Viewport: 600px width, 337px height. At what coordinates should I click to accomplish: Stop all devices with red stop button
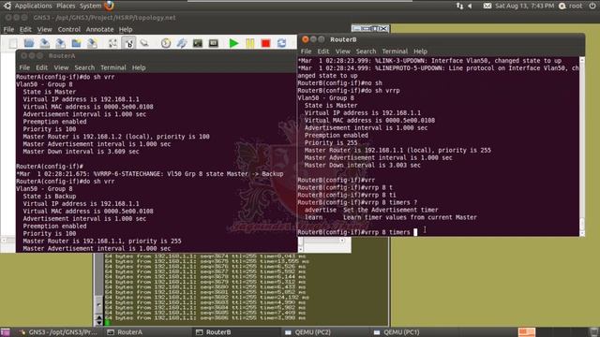265,43
